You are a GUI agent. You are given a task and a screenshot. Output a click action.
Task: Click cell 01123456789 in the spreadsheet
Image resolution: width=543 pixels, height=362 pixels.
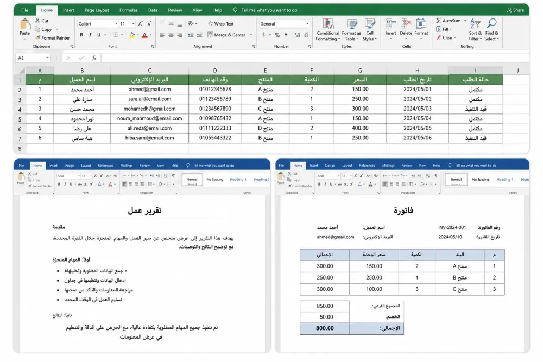point(215,99)
